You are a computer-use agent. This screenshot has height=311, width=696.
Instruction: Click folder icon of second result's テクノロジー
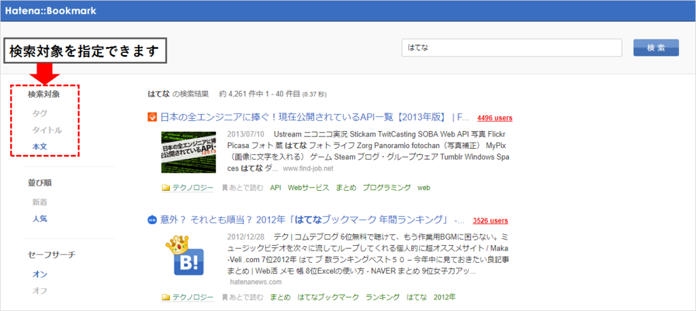166,297
